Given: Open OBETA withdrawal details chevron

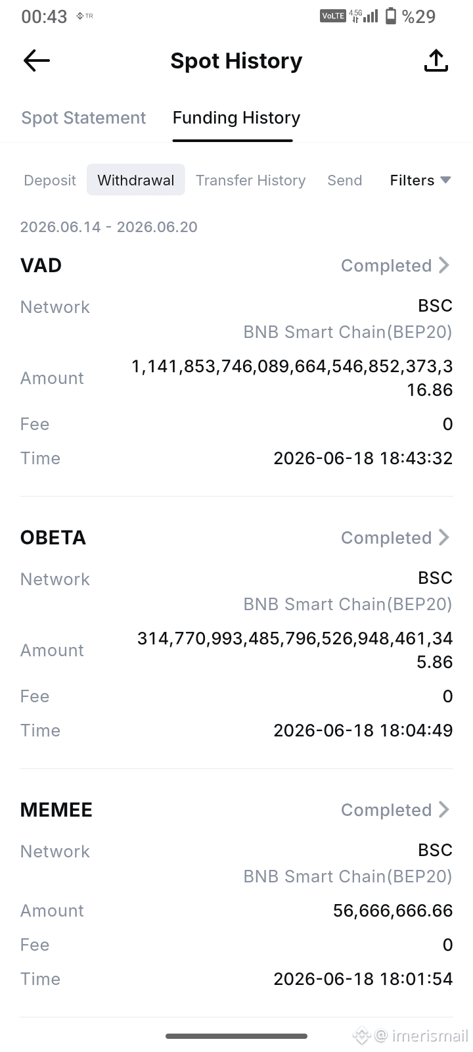Looking at the screenshot, I should point(444,537).
